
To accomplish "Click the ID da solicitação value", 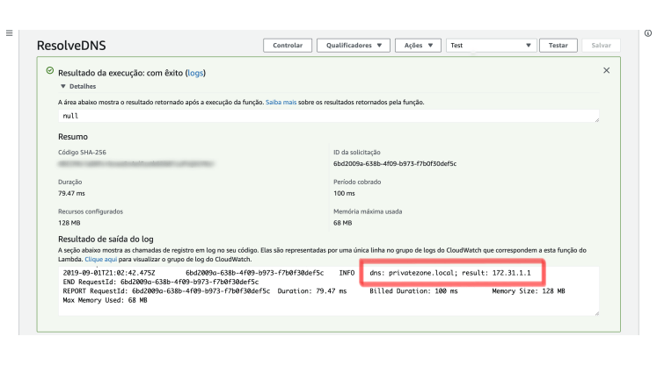I will coord(382,163).
